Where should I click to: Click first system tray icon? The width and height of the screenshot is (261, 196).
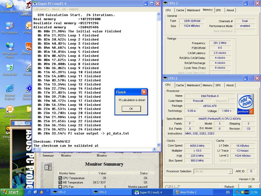[x=237, y=192]
